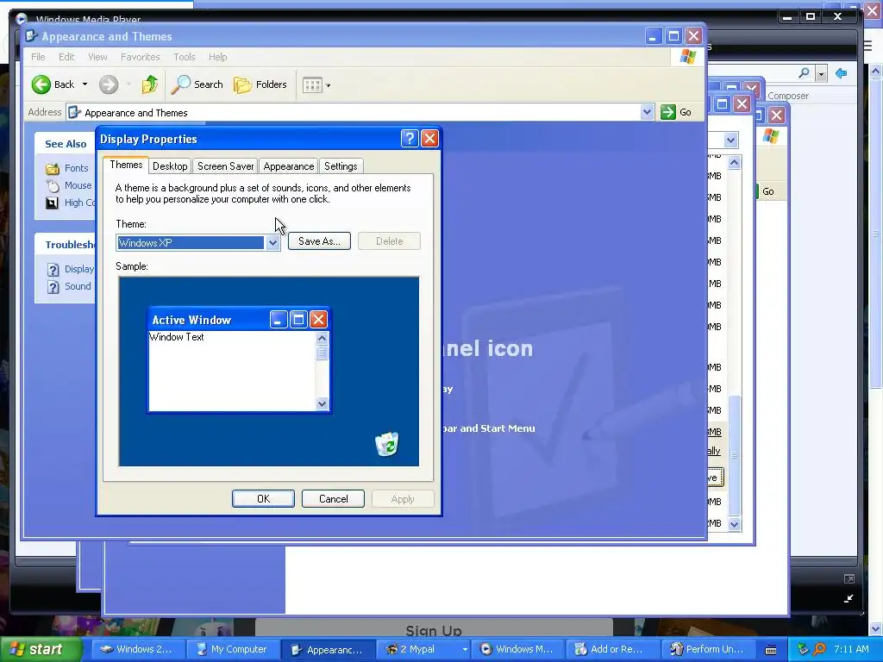This screenshot has height=662, width=883.
Task: Click the Forward arrow icon
Action: click(109, 84)
